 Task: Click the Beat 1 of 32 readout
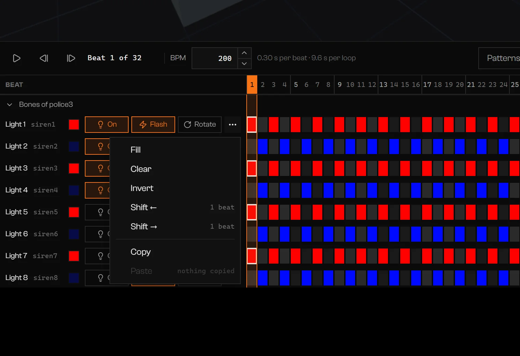[115, 58]
